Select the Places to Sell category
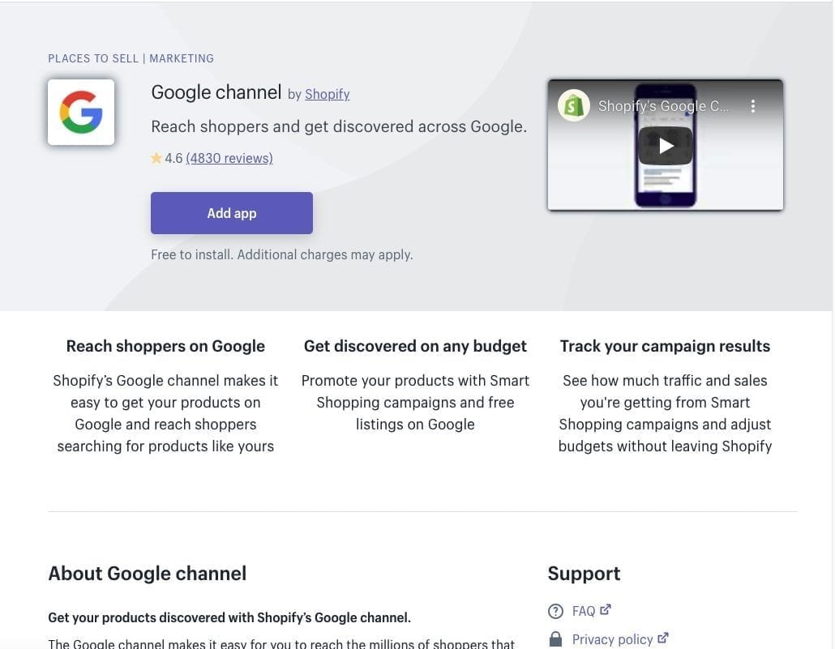The width and height of the screenshot is (835, 649). 93,58
